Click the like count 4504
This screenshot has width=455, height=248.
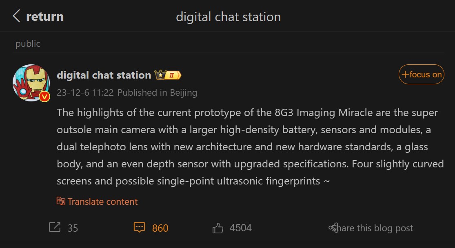point(240,228)
